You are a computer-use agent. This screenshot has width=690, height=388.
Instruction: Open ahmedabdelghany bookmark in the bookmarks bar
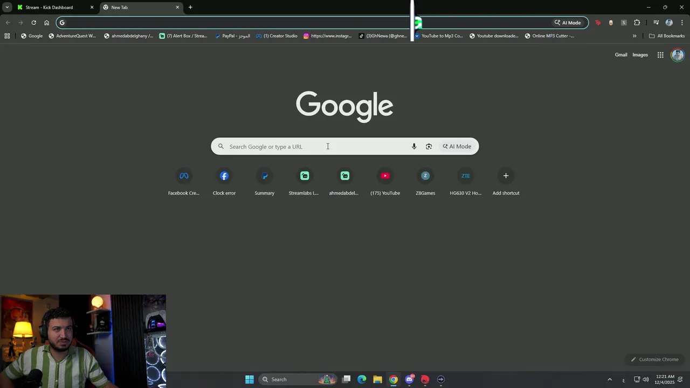click(128, 36)
